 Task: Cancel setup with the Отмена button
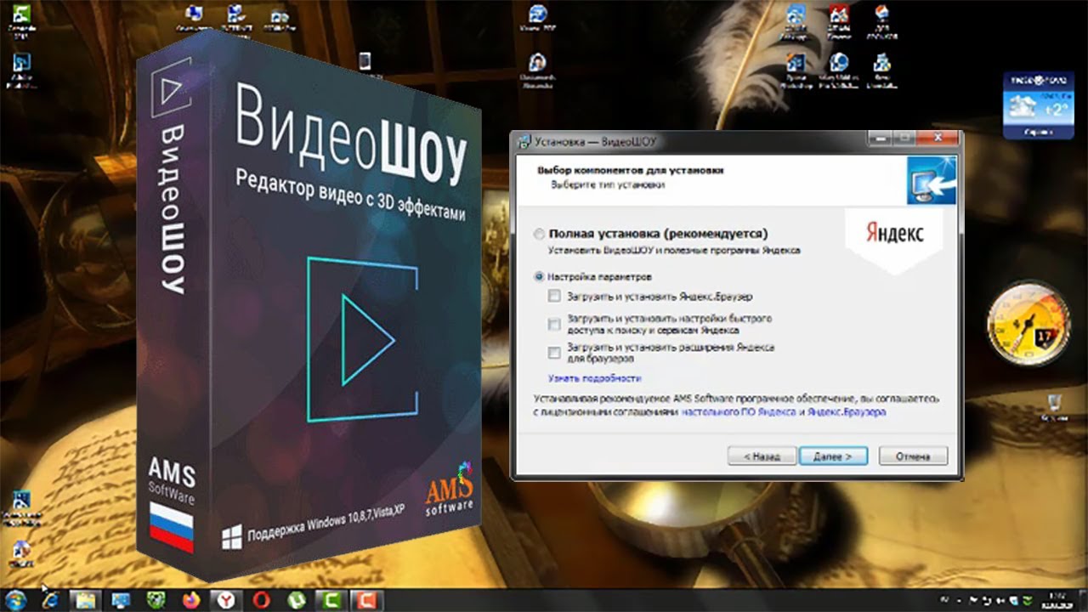[x=913, y=456]
